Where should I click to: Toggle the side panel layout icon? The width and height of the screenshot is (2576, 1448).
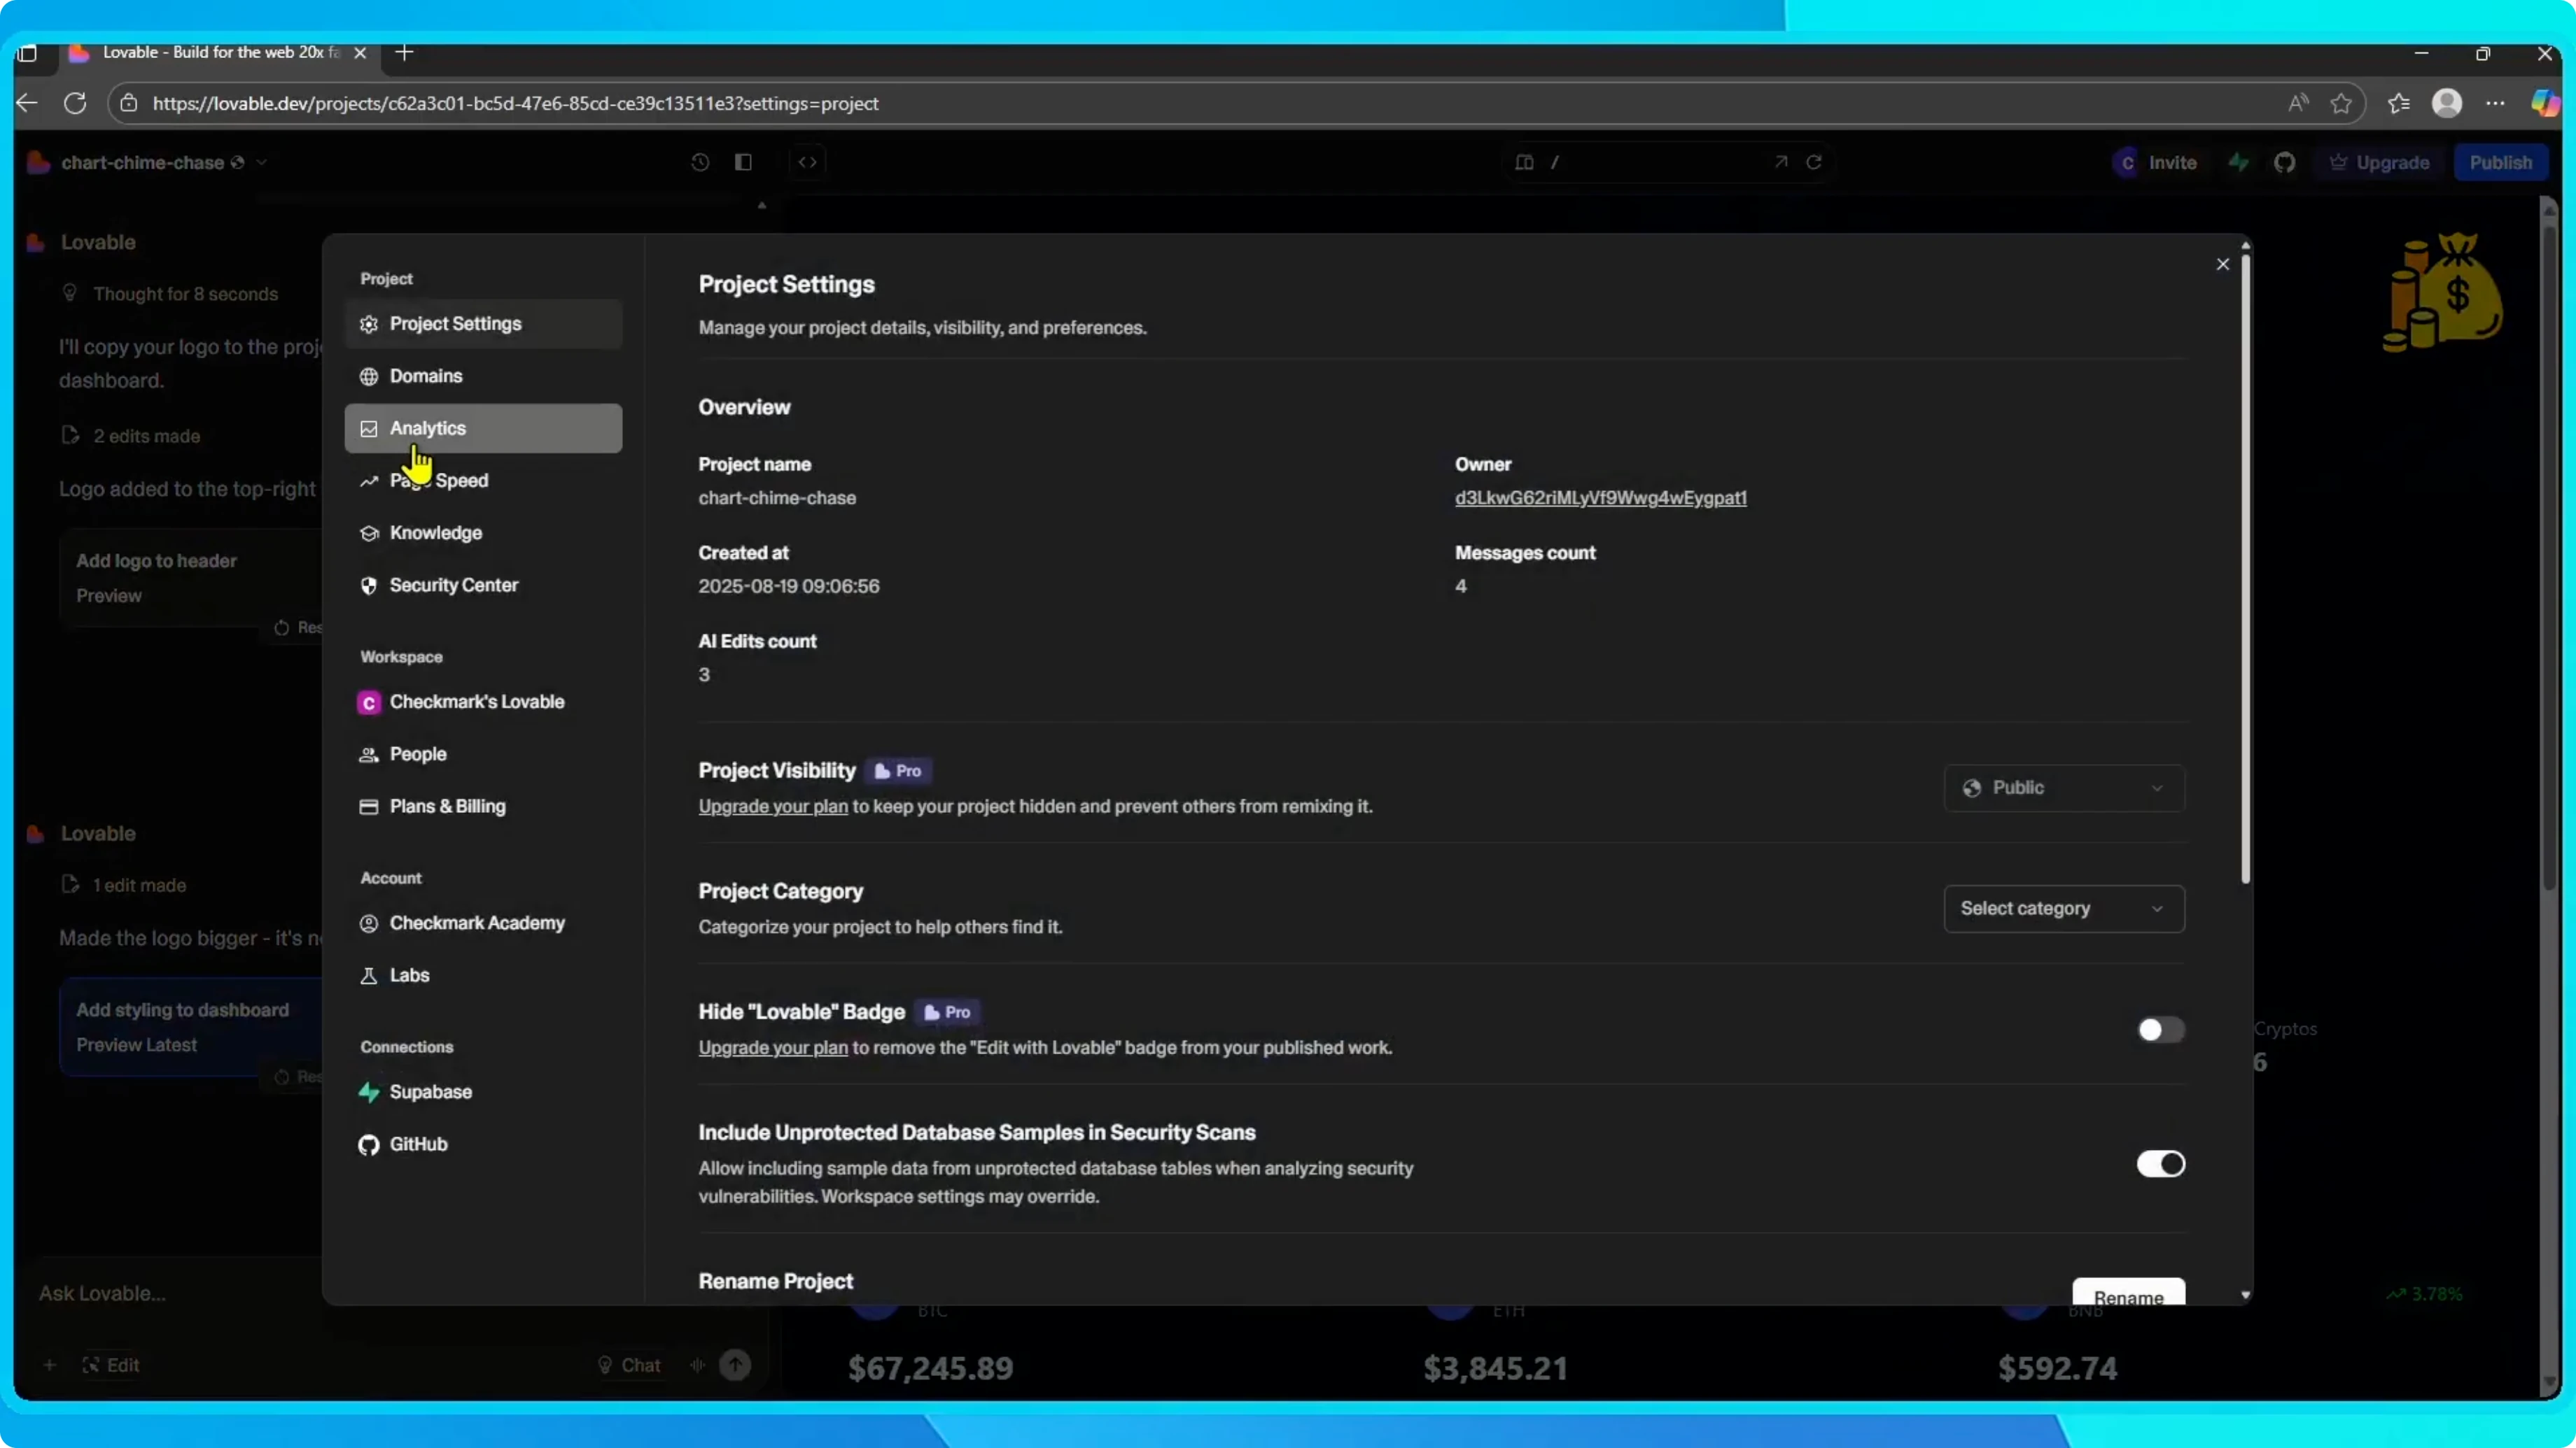click(x=743, y=162)
